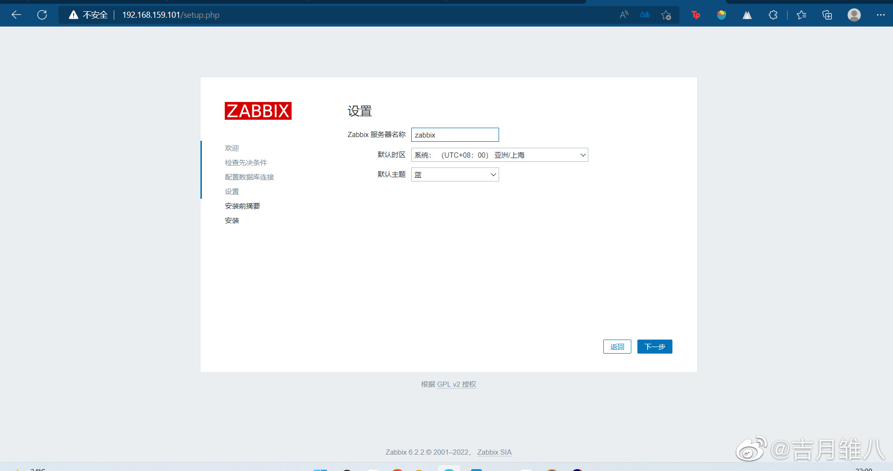Reload the page with the refresh icon

pyautogui.click(x=42, y=15)
